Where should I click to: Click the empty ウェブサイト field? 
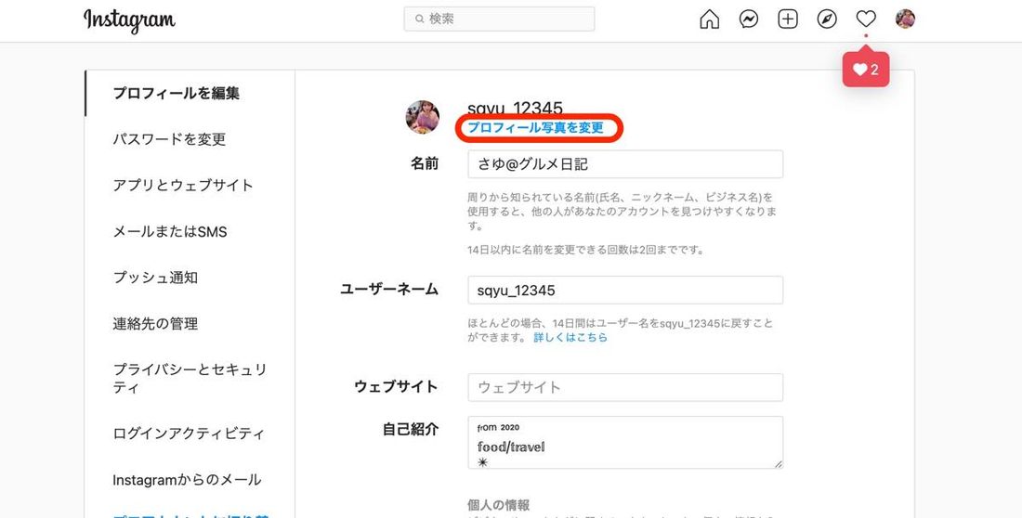click(625, 387)
